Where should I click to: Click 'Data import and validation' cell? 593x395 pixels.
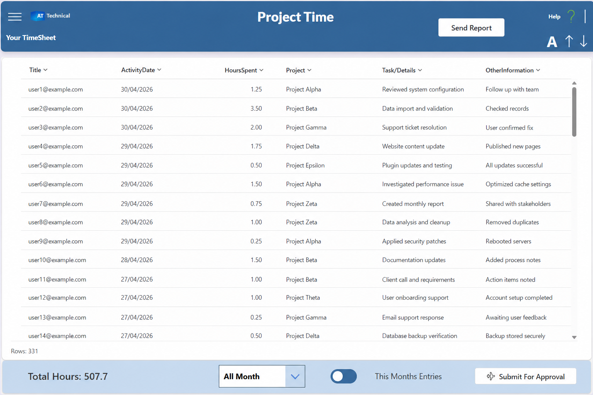point(417,108)
